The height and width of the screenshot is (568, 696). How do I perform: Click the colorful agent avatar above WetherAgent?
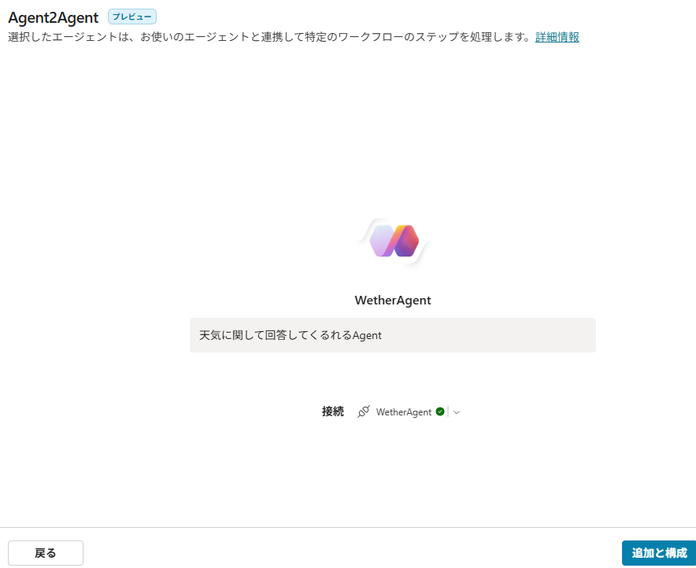(392, 242)
